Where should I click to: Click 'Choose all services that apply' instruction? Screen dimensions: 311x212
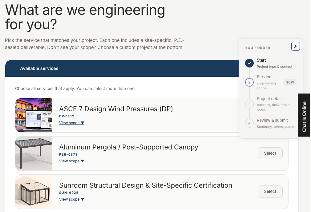tap(75, 88)
